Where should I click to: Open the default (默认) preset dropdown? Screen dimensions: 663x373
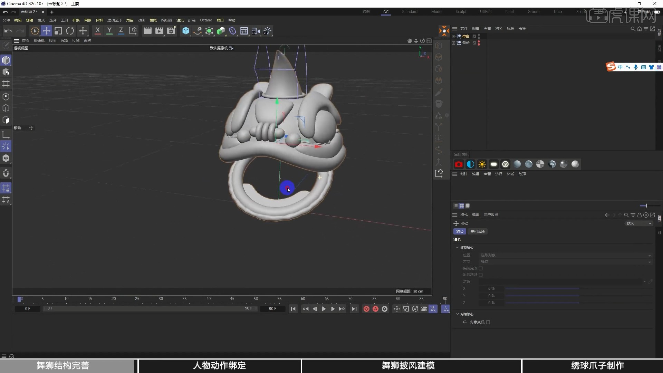639,223
